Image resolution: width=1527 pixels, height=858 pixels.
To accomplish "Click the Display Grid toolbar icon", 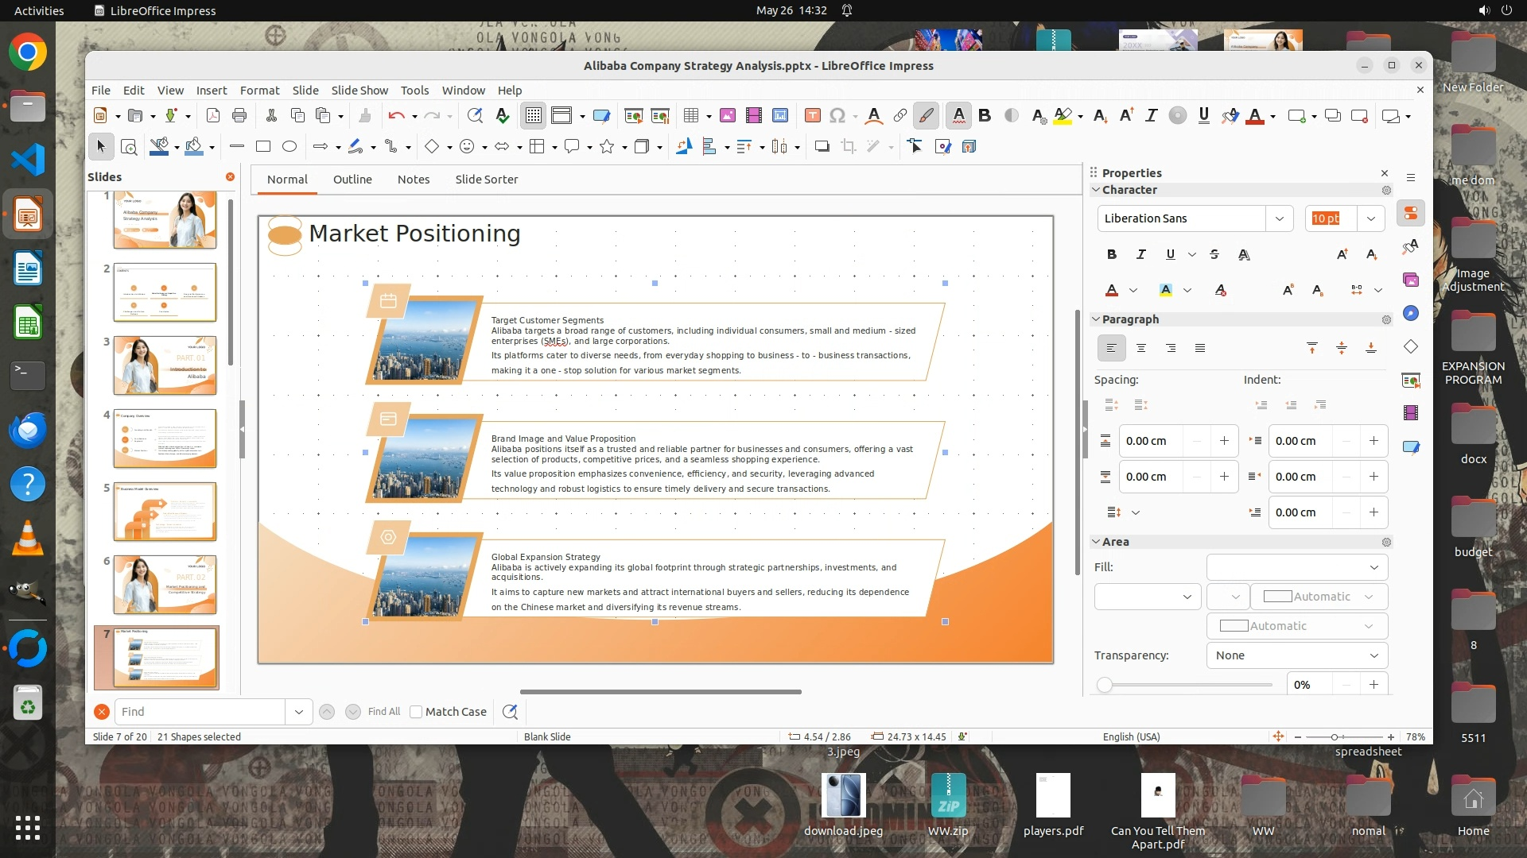I will coord(533,116).
